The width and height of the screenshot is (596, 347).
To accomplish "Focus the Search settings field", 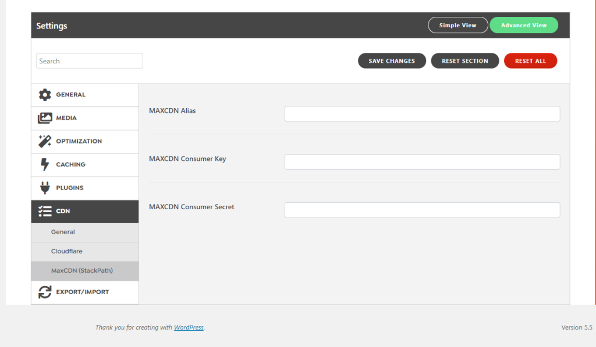I will [90, 61].
